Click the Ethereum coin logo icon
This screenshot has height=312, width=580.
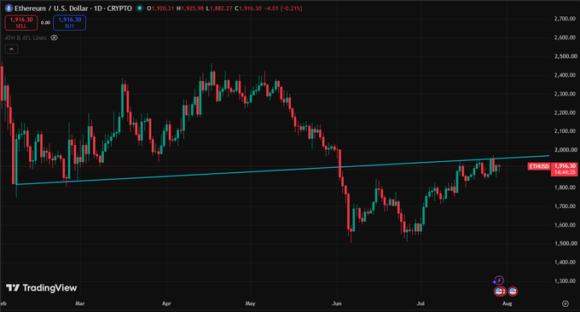point(9,9)
